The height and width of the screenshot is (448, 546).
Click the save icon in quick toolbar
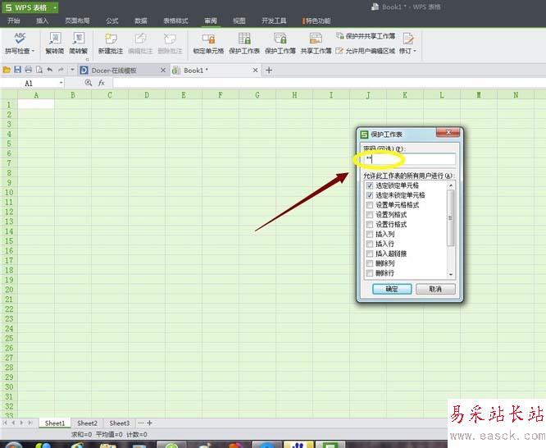pos(17,70)
